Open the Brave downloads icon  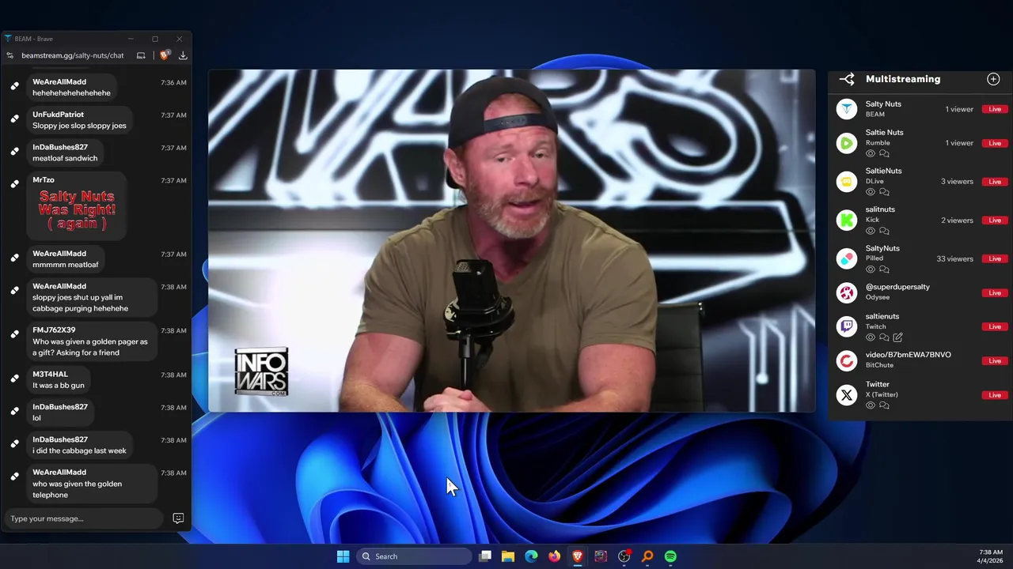[183, 55]
